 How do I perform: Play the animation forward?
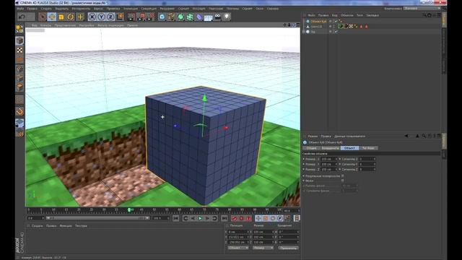coord(200,218)
